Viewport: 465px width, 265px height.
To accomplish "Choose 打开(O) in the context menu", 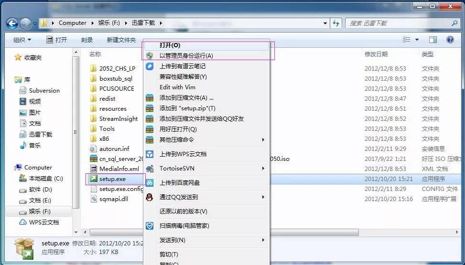I will [206, 45].
